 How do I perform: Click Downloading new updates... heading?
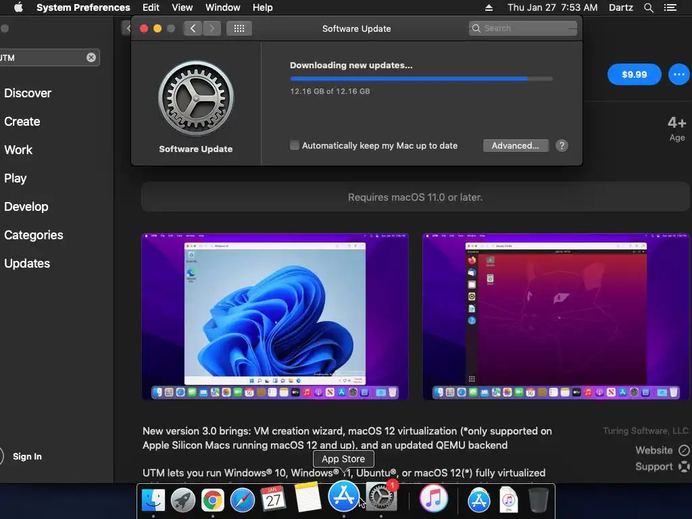[x=351, y=66]
